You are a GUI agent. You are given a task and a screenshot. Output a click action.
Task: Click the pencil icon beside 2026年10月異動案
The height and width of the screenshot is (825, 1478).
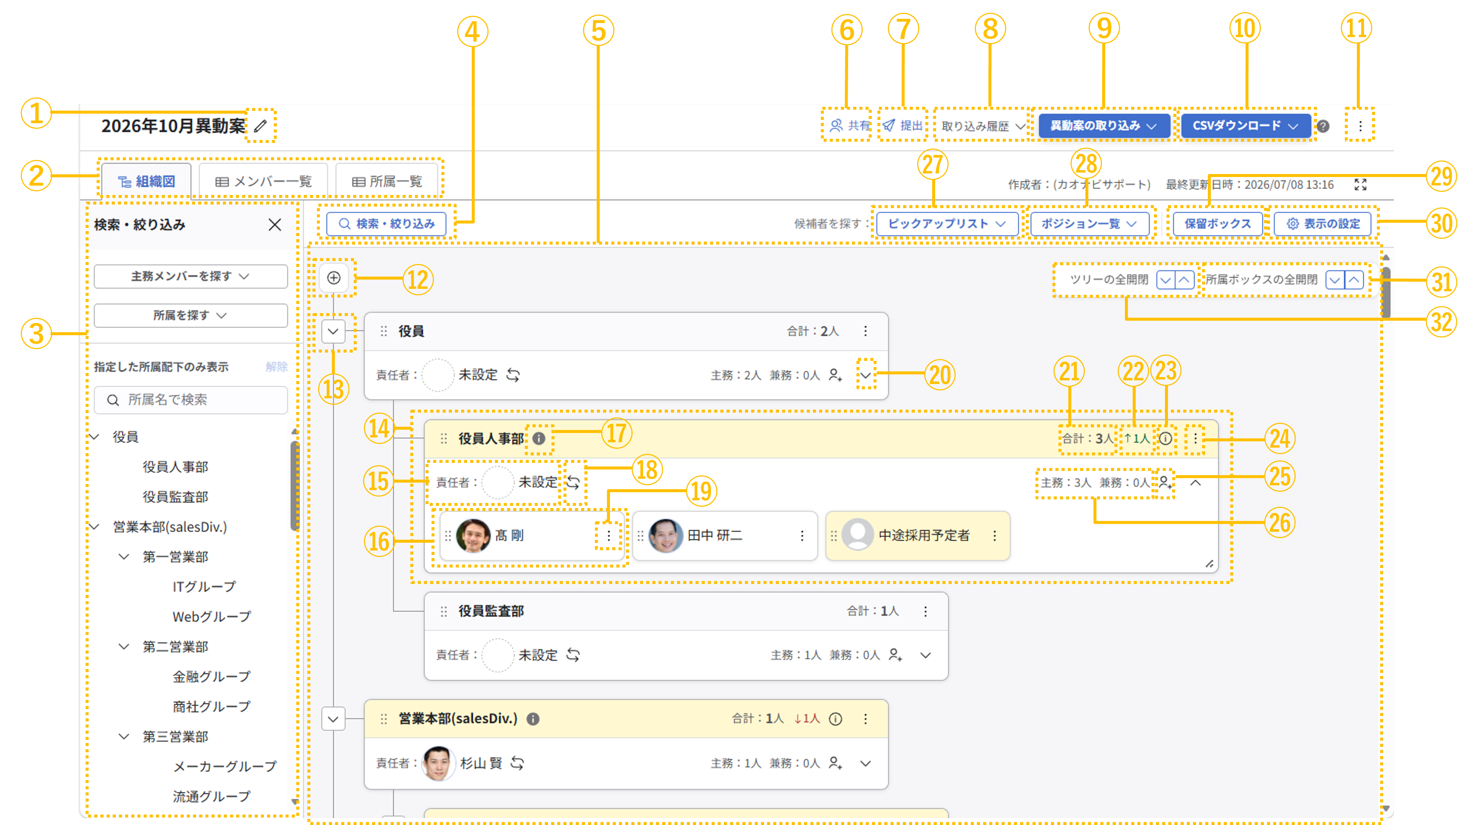260,126
